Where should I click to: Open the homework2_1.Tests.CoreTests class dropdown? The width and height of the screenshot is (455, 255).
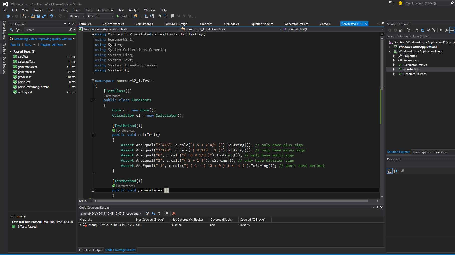pyautogui.click(x=232, y=29)
